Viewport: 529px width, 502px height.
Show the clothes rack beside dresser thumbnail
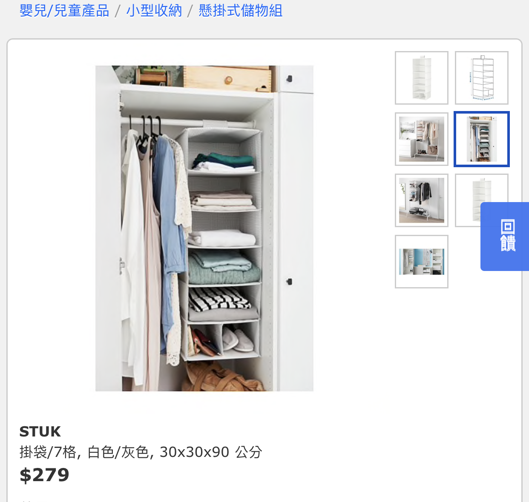[x=422, y=139]
